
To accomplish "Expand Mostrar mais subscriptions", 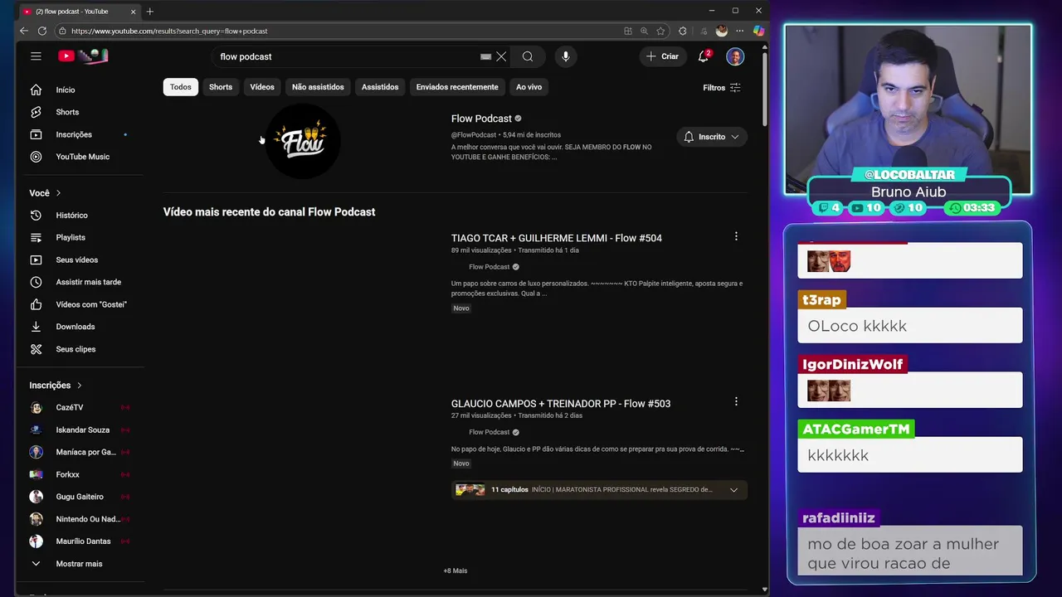I will [x=80, y=564].
